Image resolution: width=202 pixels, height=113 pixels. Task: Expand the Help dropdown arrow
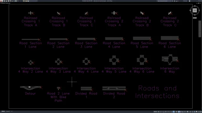pyautogui.click(x=191, y=1)
